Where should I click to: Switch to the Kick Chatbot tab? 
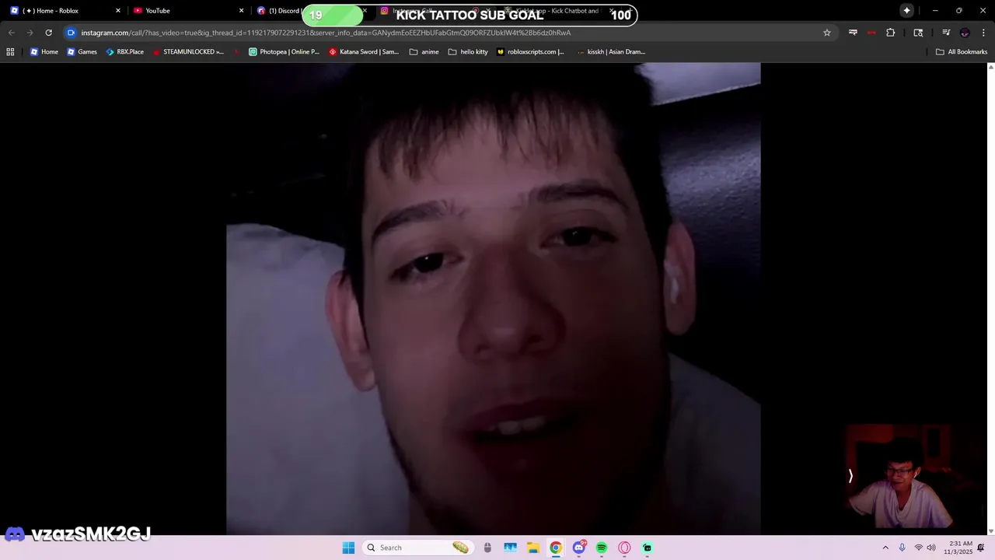pos(557,11)
